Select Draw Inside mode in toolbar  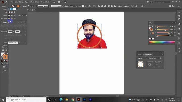pyautogui.click(x=7, y=63)
